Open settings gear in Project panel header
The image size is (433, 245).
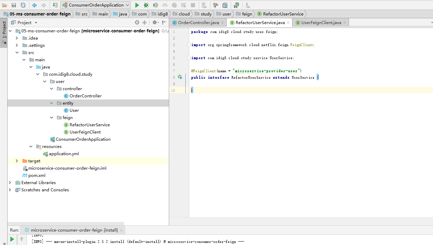coord(155,22)
